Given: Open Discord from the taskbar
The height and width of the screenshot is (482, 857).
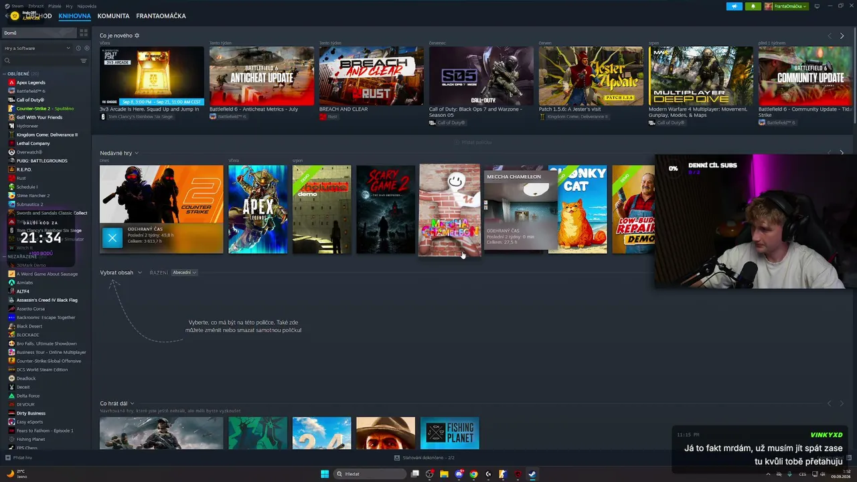Looking at the screenshot, I should tap(459, 474).
